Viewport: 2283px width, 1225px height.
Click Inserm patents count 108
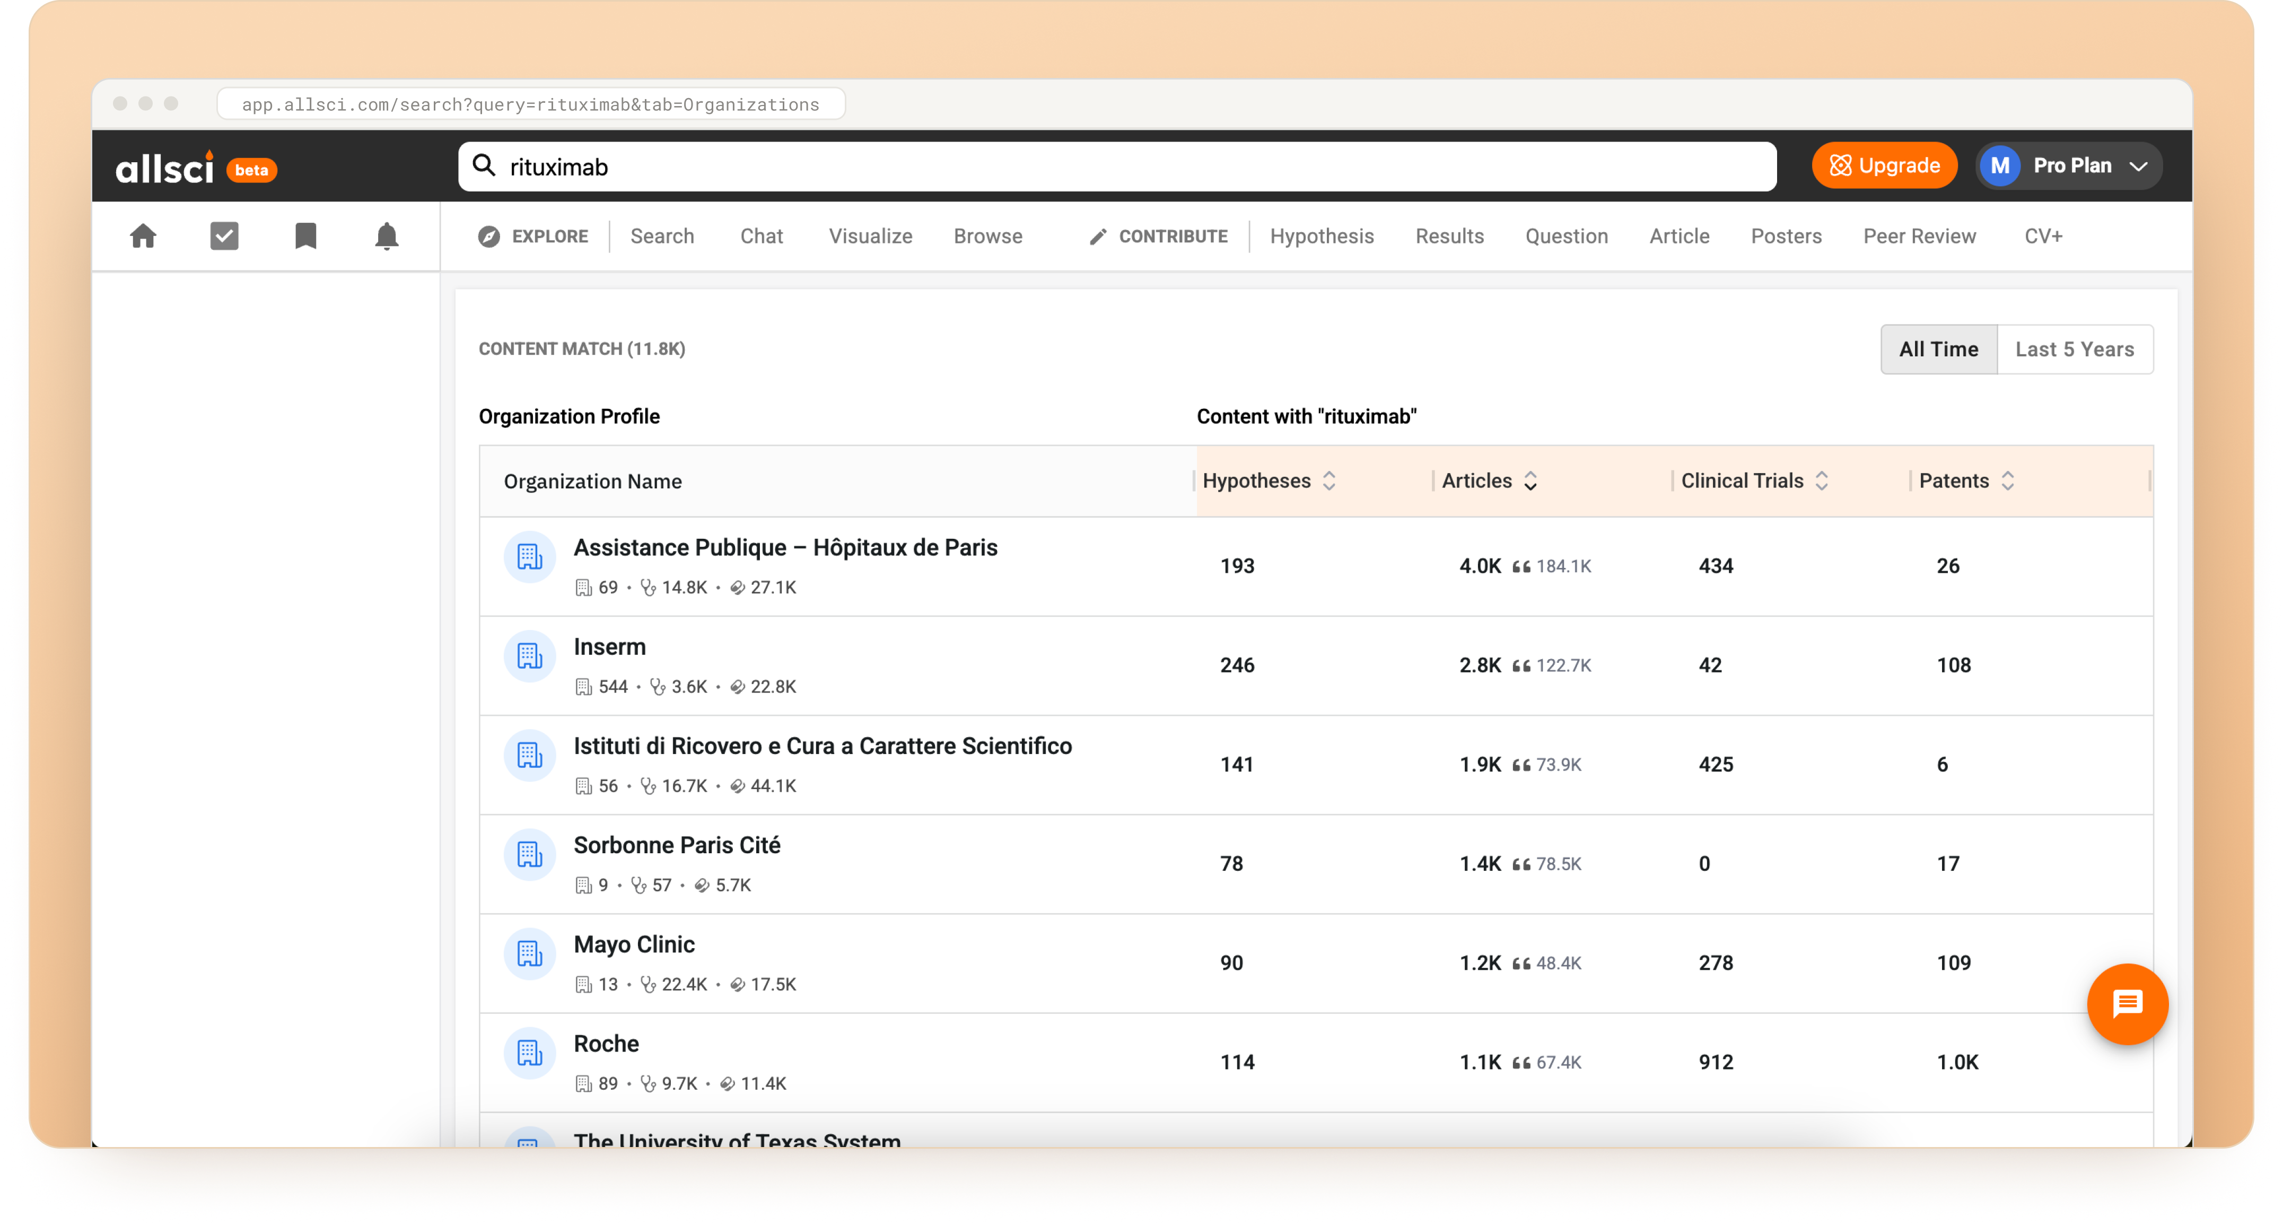(x=1953, y=666)
